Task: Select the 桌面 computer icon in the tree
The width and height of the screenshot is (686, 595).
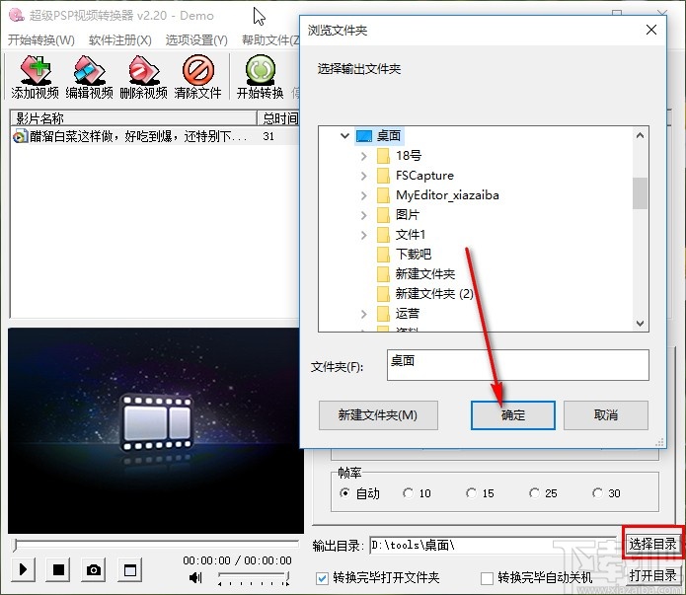Action: coord(363,136)
